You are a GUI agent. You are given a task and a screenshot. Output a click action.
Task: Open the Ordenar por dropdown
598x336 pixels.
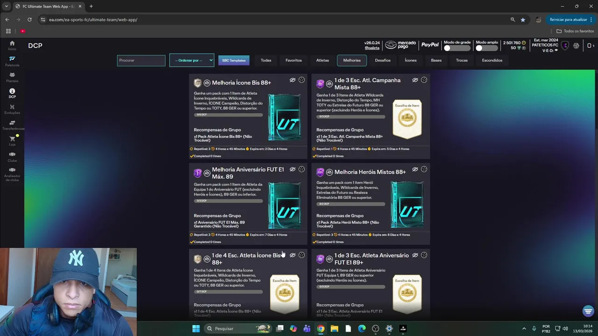pos(192,60)
